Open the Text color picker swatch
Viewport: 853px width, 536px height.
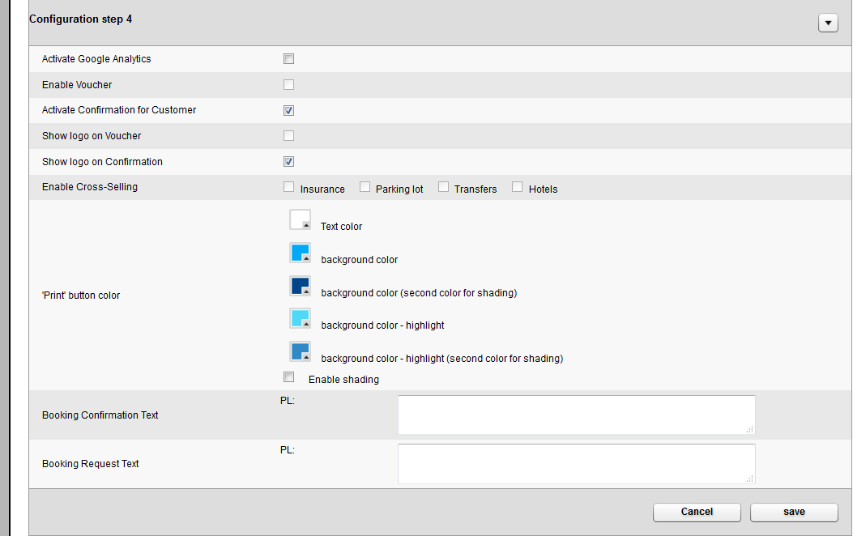tap(301, 219)
